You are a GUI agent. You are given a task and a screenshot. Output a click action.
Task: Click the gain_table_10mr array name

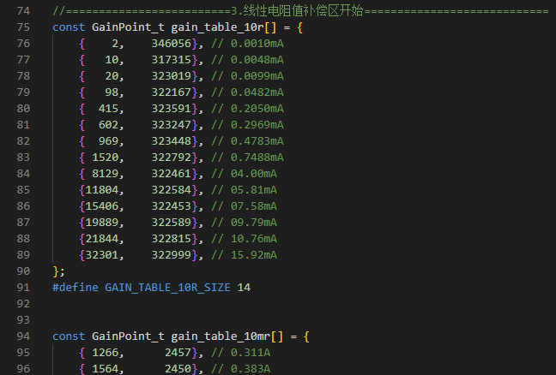click(221, 336)
